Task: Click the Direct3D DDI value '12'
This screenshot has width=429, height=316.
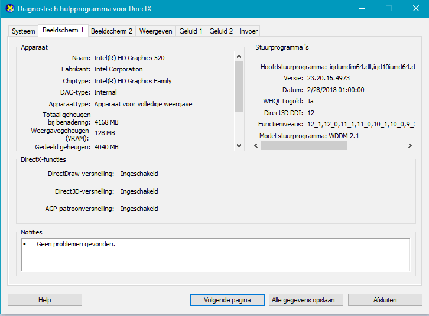Action: 311,113
